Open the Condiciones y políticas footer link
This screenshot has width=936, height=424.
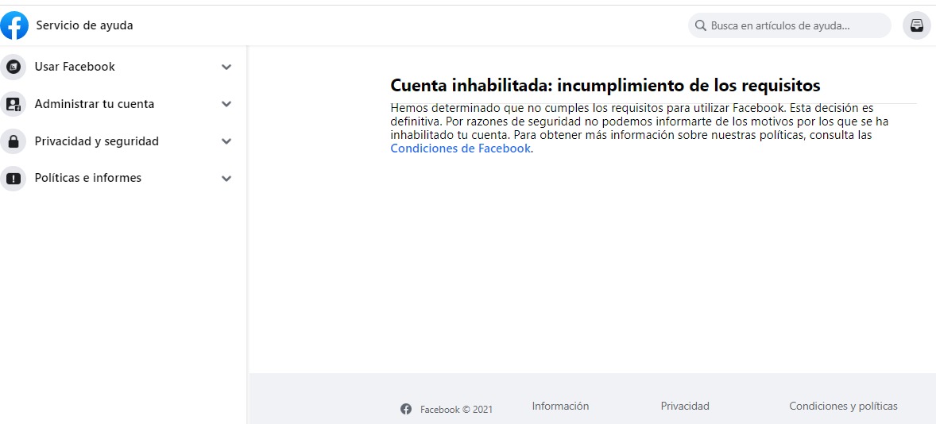843,406
